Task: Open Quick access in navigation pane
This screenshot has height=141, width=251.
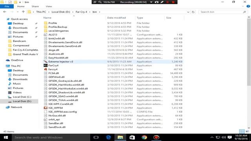Action: click(x=19, y=19)
